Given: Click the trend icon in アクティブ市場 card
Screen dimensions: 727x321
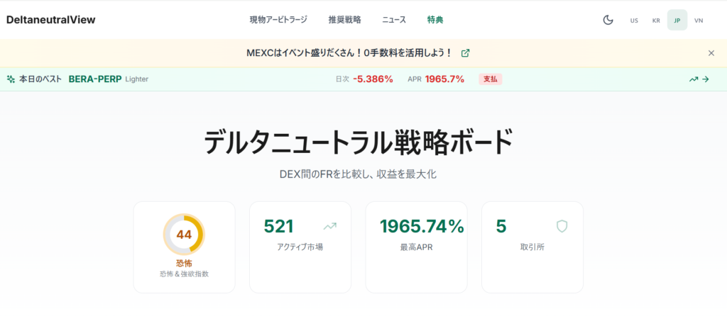Looking at the screenshot, I should coord(329,227).
